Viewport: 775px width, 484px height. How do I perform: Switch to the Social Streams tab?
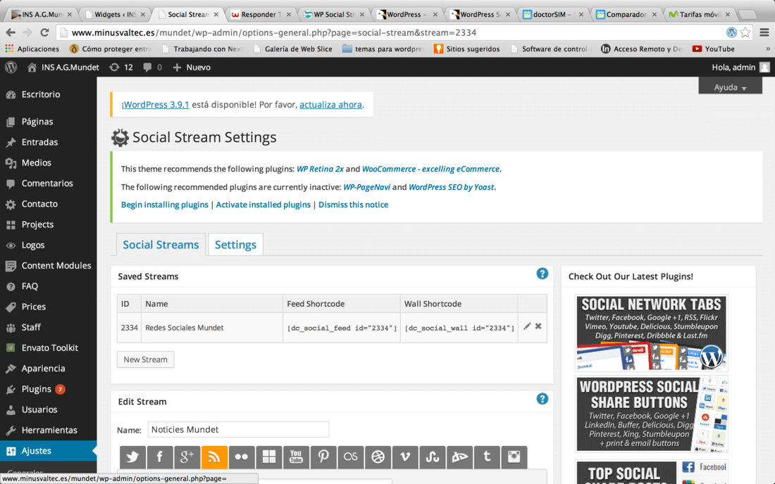pyautogui.click(x=161, y=245)
